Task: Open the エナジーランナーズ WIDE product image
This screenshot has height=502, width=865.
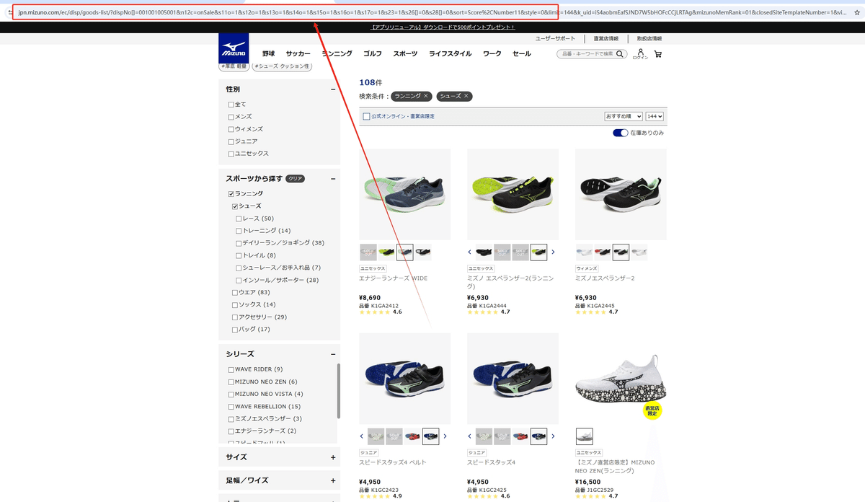Action: [x=404, y=194]
